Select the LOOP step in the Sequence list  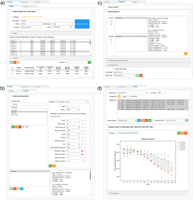click(x=29, y=115)
